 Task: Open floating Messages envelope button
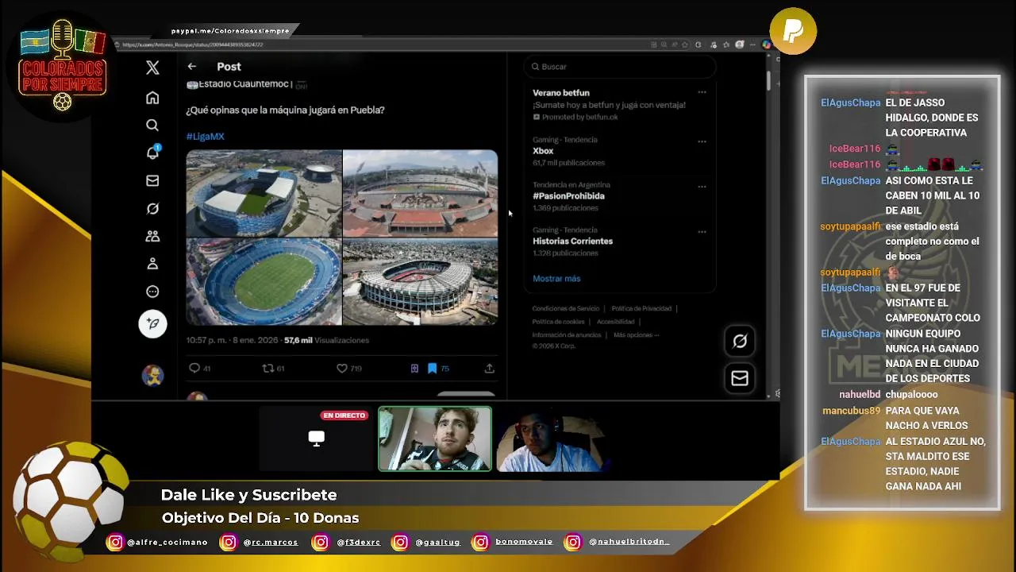click(740, 378)
